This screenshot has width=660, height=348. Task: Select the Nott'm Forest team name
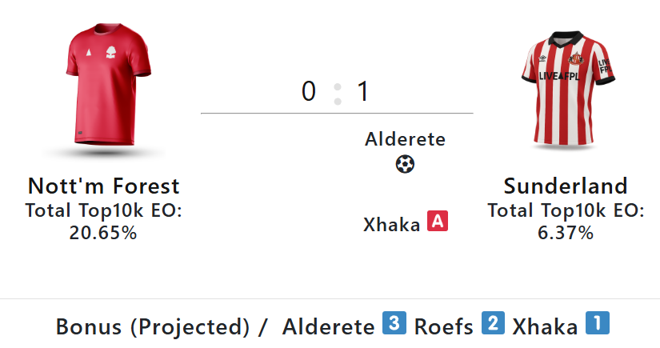click(103, 186)
